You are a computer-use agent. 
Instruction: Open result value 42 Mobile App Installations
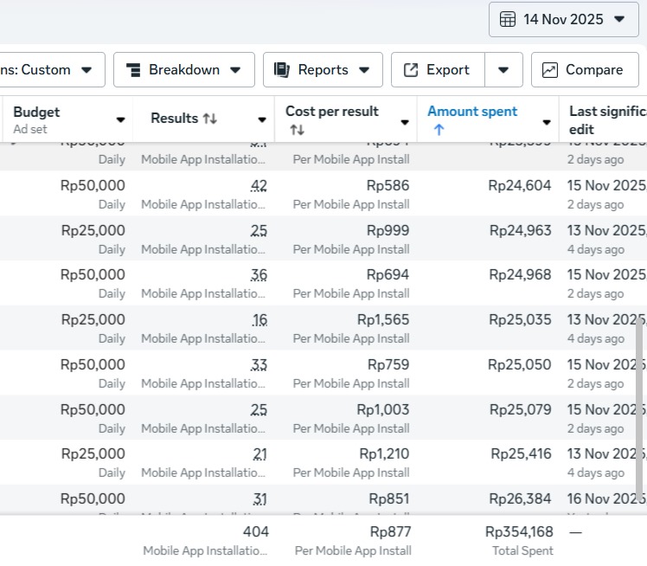coord(259,186)
